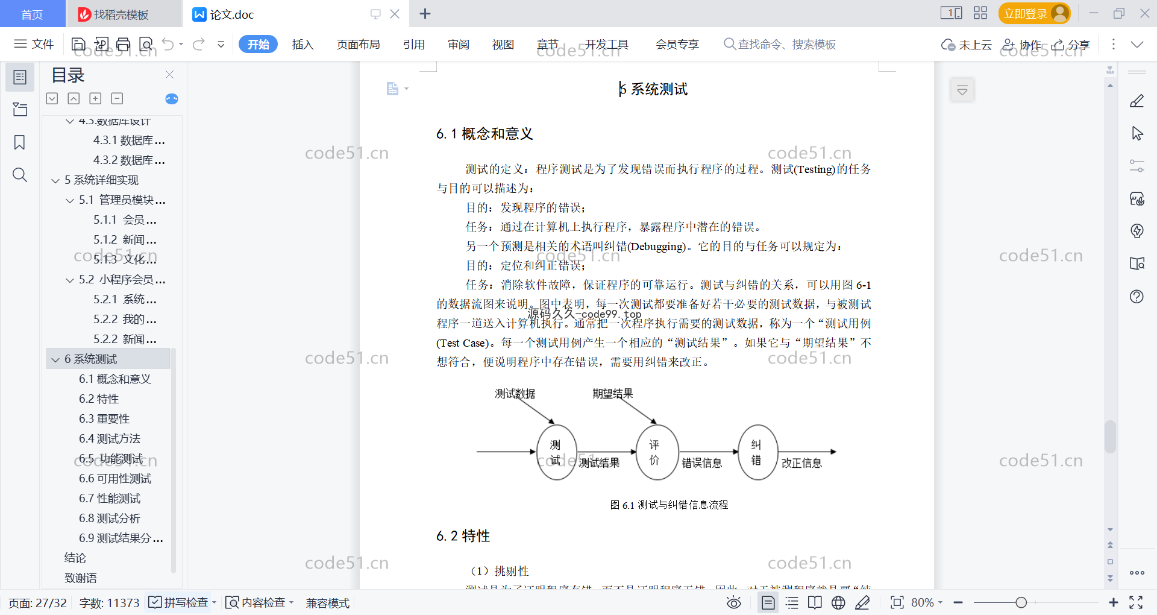Open the quick toolbar customize dropdown arrow
Viewport: 1157px width, 615px height.
(x=221, y=44)
